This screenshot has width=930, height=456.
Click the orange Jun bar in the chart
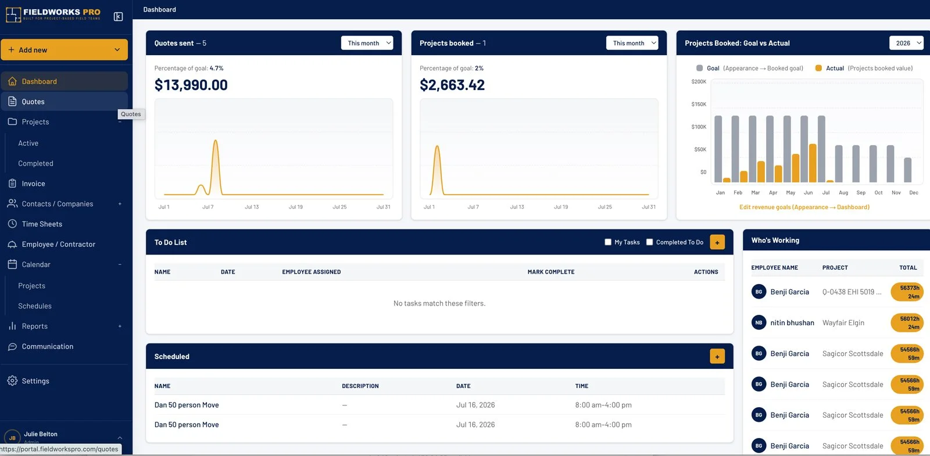point(813,163)
